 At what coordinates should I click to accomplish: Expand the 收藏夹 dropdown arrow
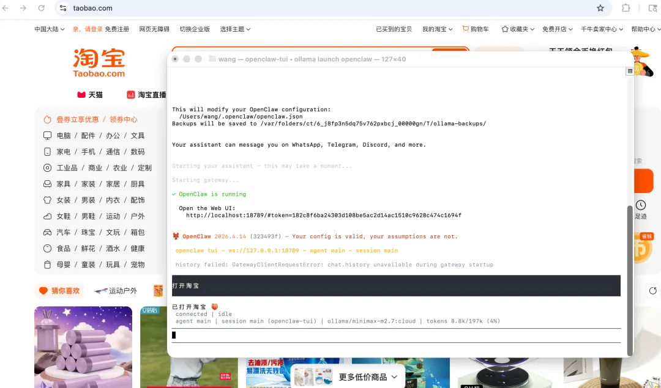pos(532,29)
